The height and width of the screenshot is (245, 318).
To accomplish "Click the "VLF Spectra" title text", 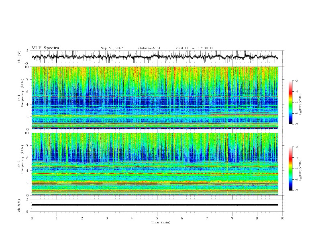I will 45,48.
